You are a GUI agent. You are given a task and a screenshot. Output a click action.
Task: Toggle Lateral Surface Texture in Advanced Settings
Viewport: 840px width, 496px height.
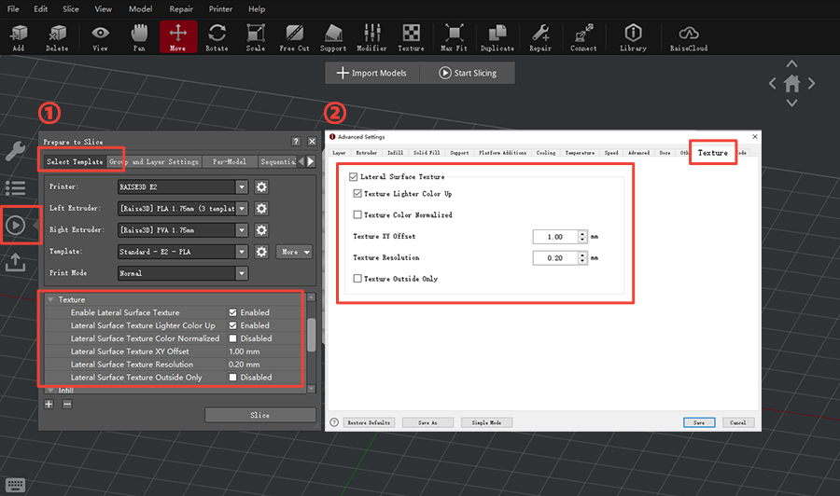coord(353,176)
